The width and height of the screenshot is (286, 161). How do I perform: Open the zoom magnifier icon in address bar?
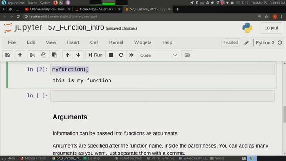pyautogui.click(x=260, y=17)
